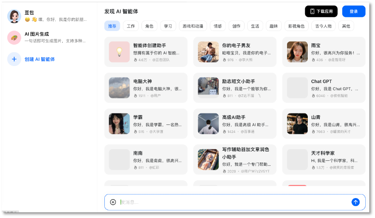The height and width of the screenshot is (218, 375).
Task: Click the 创建 AI 智能体 plus icon
Action: [x=14, y=59]
